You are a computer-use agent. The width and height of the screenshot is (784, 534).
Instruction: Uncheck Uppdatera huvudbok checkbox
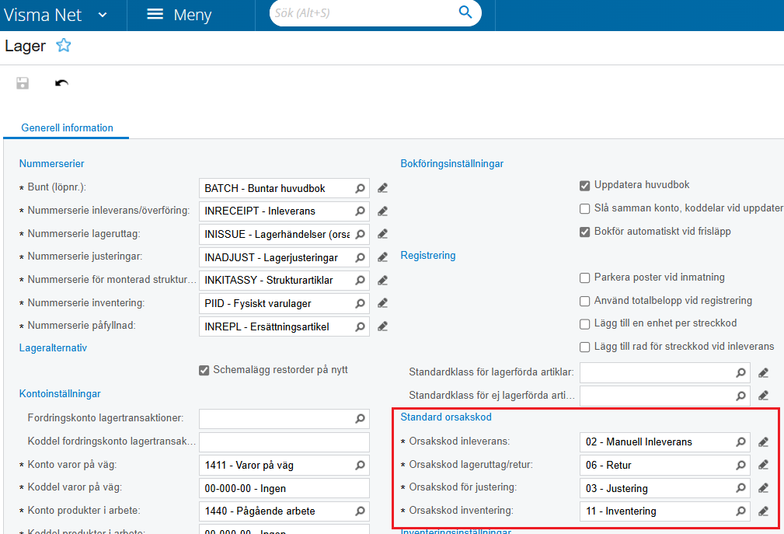pos(584,186)
